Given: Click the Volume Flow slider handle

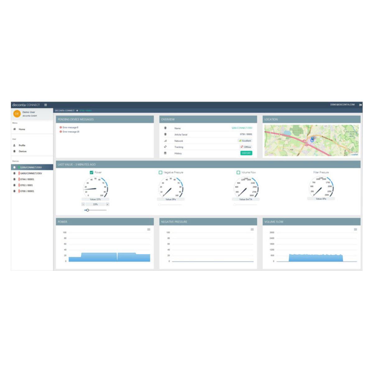Looking at the screenshot, I should (235, 205).
